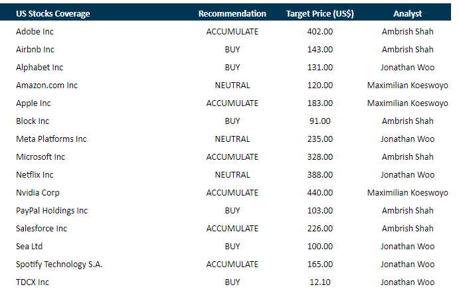The height and width of the screenshot is (297, 459).
Task: Select the Microsoft Inc target price 328.00
Action: pos(320,156)
